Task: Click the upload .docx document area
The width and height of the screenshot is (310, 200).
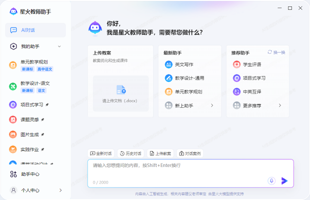Action: (120, 93)
